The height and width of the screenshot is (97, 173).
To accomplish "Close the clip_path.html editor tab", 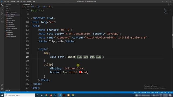I will [x=31, y=4].
